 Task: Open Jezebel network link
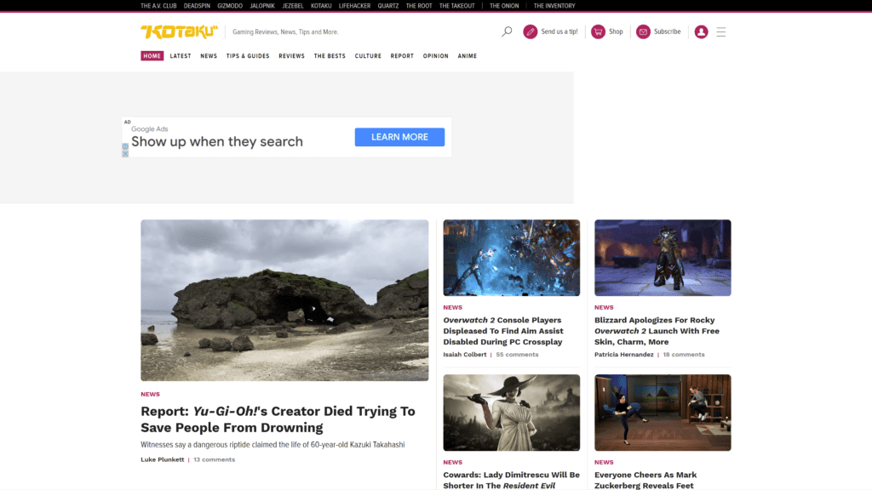293,6
